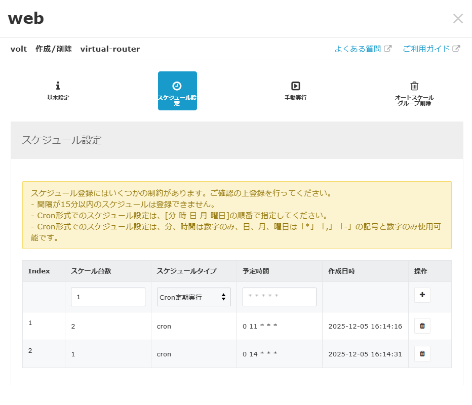Open the ご利用ガイド link
472x405 pixels.
coord(426,49)
